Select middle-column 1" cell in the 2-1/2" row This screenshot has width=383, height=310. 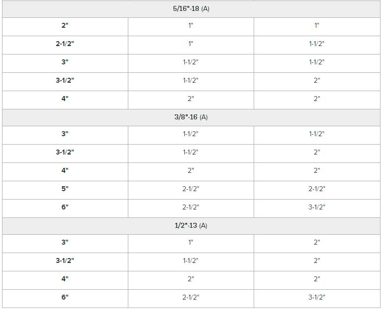191,44
